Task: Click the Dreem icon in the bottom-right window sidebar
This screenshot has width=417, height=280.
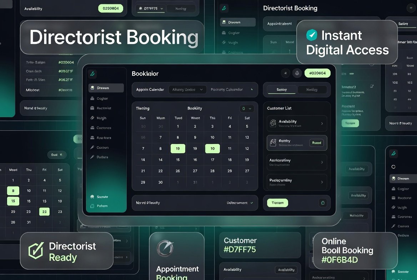Action: (x=393, y=178)
